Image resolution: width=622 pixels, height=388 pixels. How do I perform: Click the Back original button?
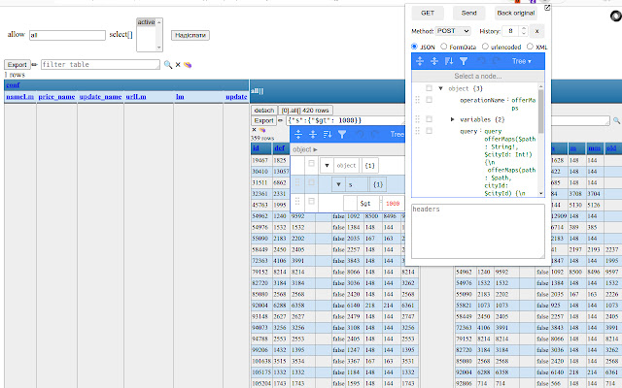pyautogui.click(x=516, y=13)
